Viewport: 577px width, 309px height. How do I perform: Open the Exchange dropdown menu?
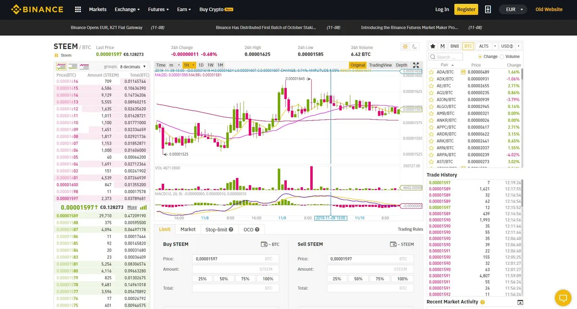(x=127, y=9)
